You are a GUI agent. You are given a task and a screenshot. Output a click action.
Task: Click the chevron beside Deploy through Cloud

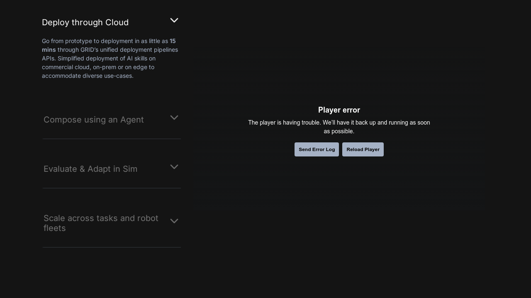pos(174,20)
